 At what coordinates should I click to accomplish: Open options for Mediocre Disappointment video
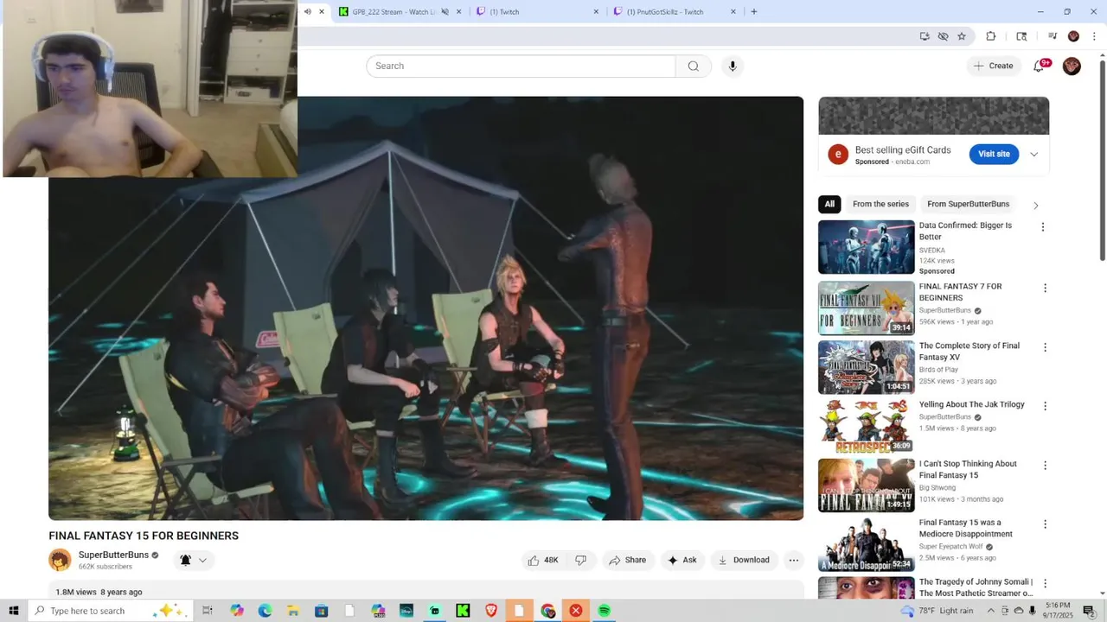[x=1045, y=524]
